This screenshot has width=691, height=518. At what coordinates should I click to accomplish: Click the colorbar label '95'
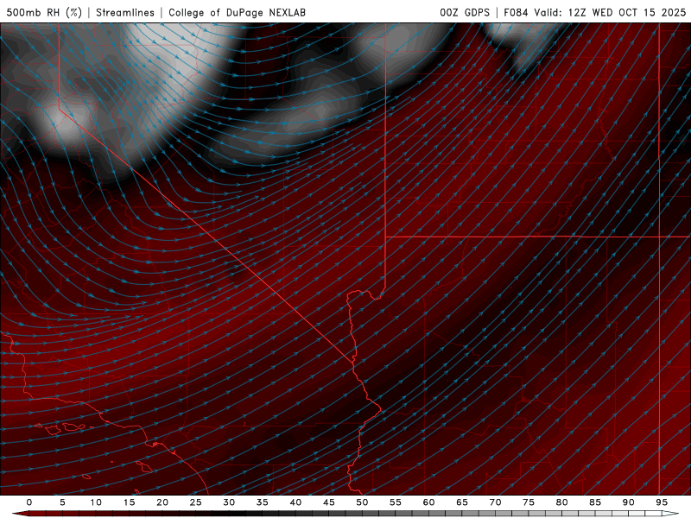click(x=662, y=502)
